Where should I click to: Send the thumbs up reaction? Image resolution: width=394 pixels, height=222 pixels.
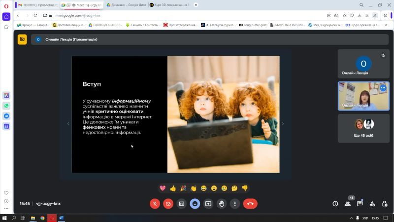click(173, 188)
